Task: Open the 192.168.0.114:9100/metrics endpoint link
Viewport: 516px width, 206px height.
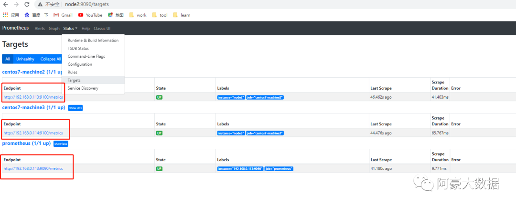Action: pos(33,133)
